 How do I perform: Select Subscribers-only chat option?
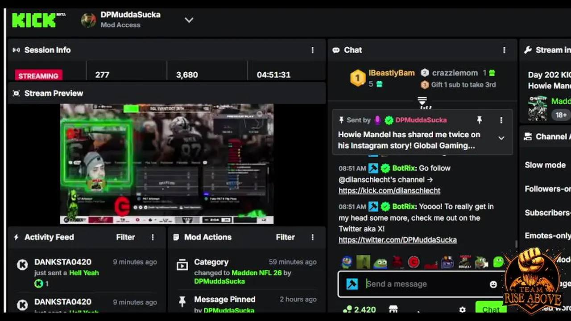[548, 213]
